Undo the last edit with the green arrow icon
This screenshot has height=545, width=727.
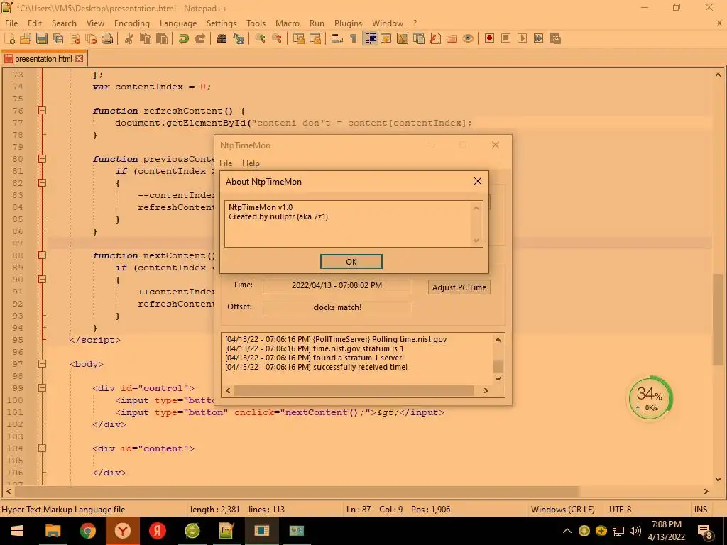pos(184,38)
